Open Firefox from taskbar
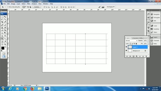This screenshot has height=91, width=161. pyautogui.click(x=32, y=89)
